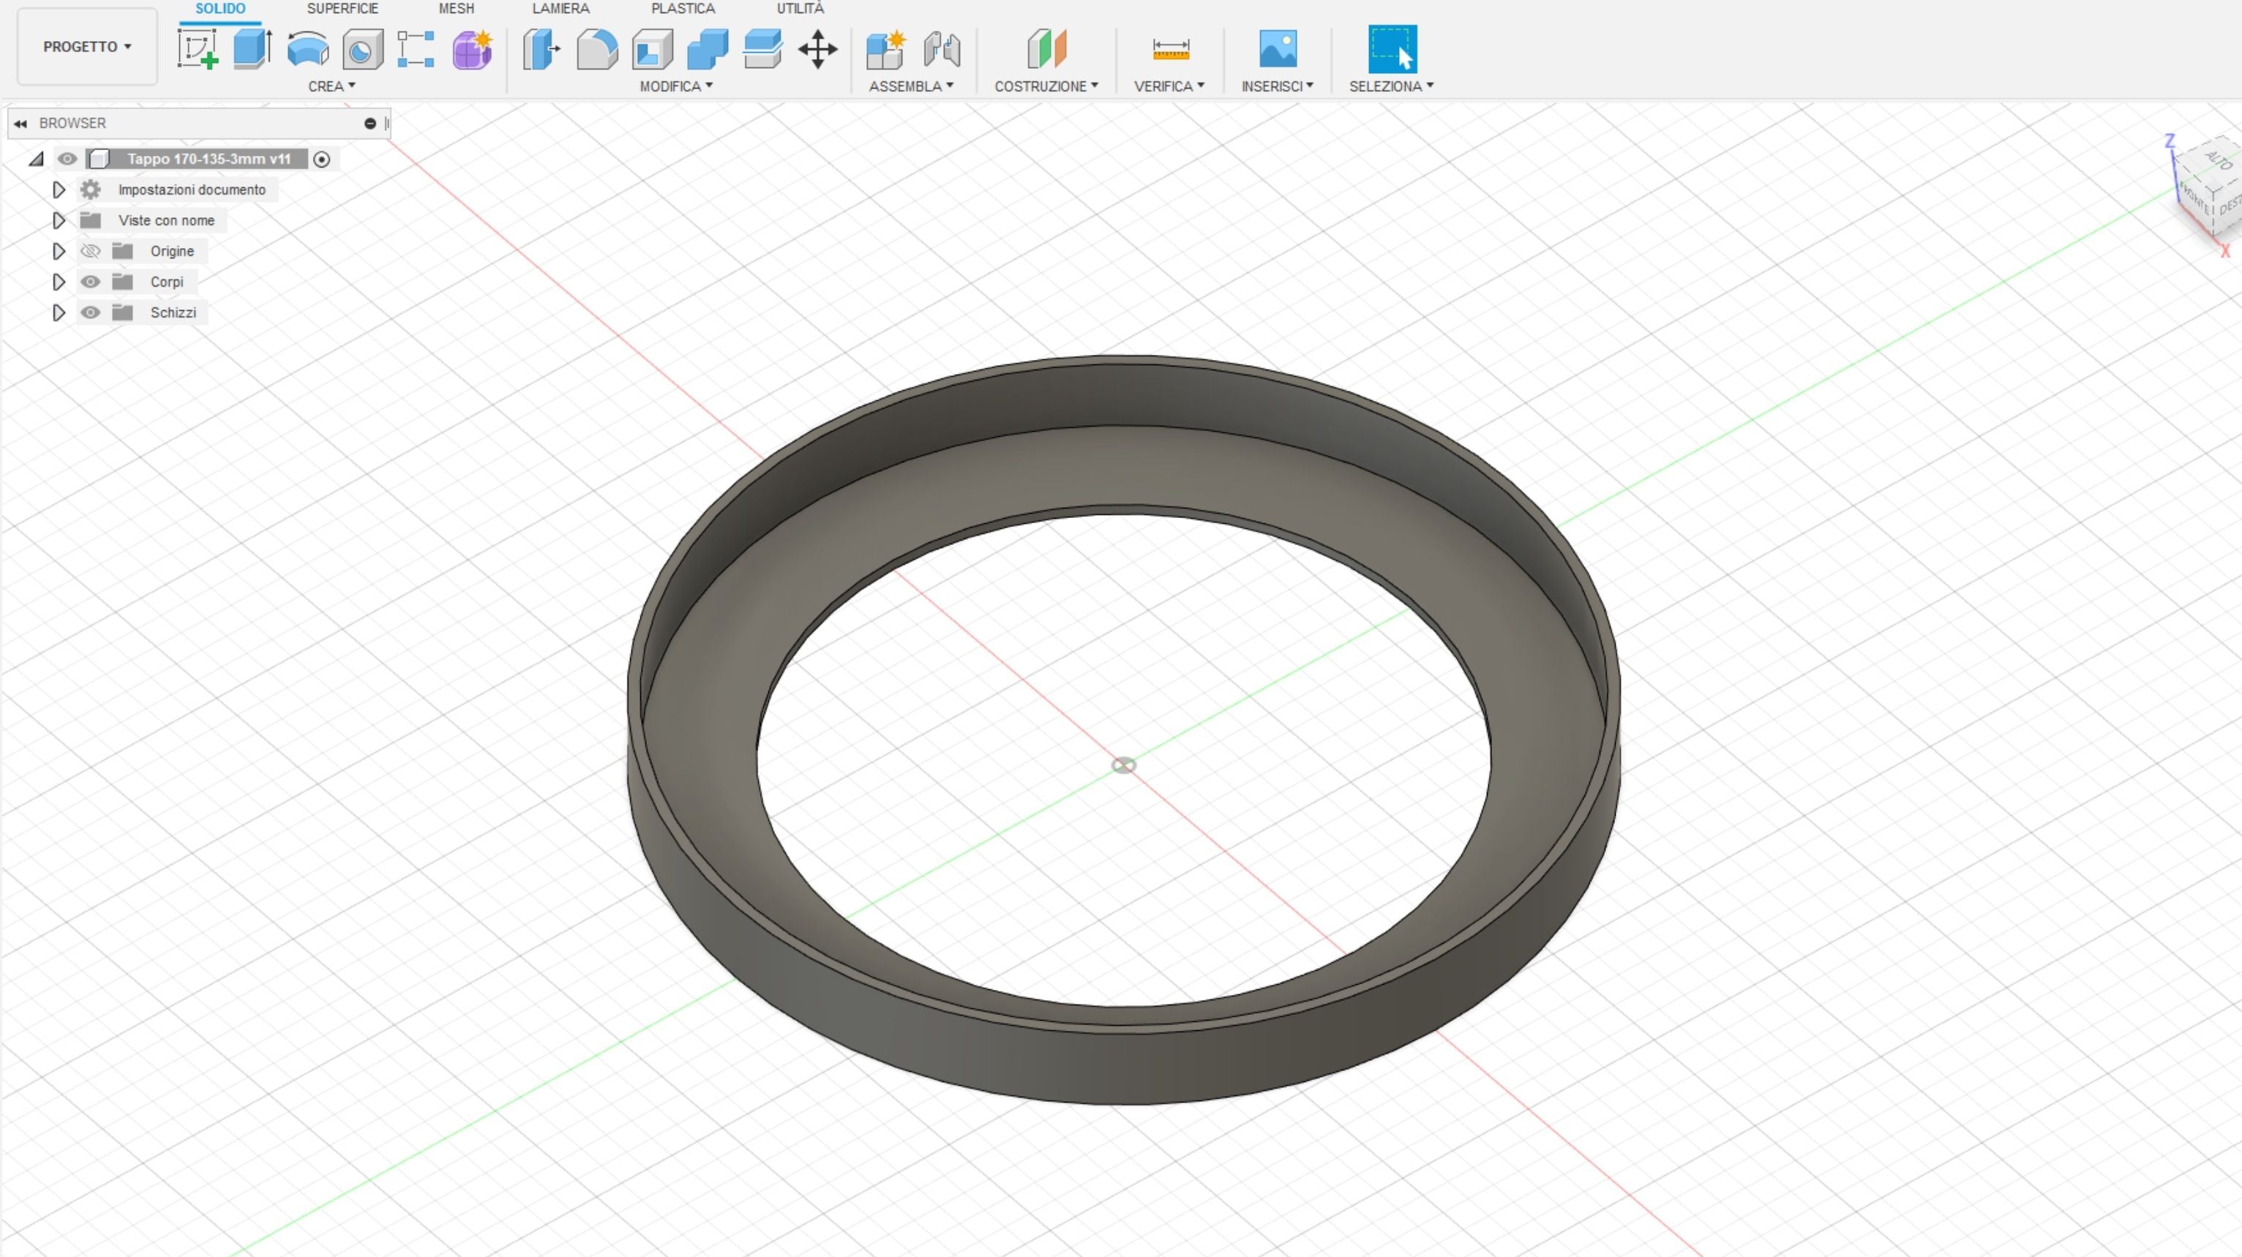This screenshot has width=2242, height=1257.
Task: Select the Move/Copy tool
Action: click(x=817, y=50)
